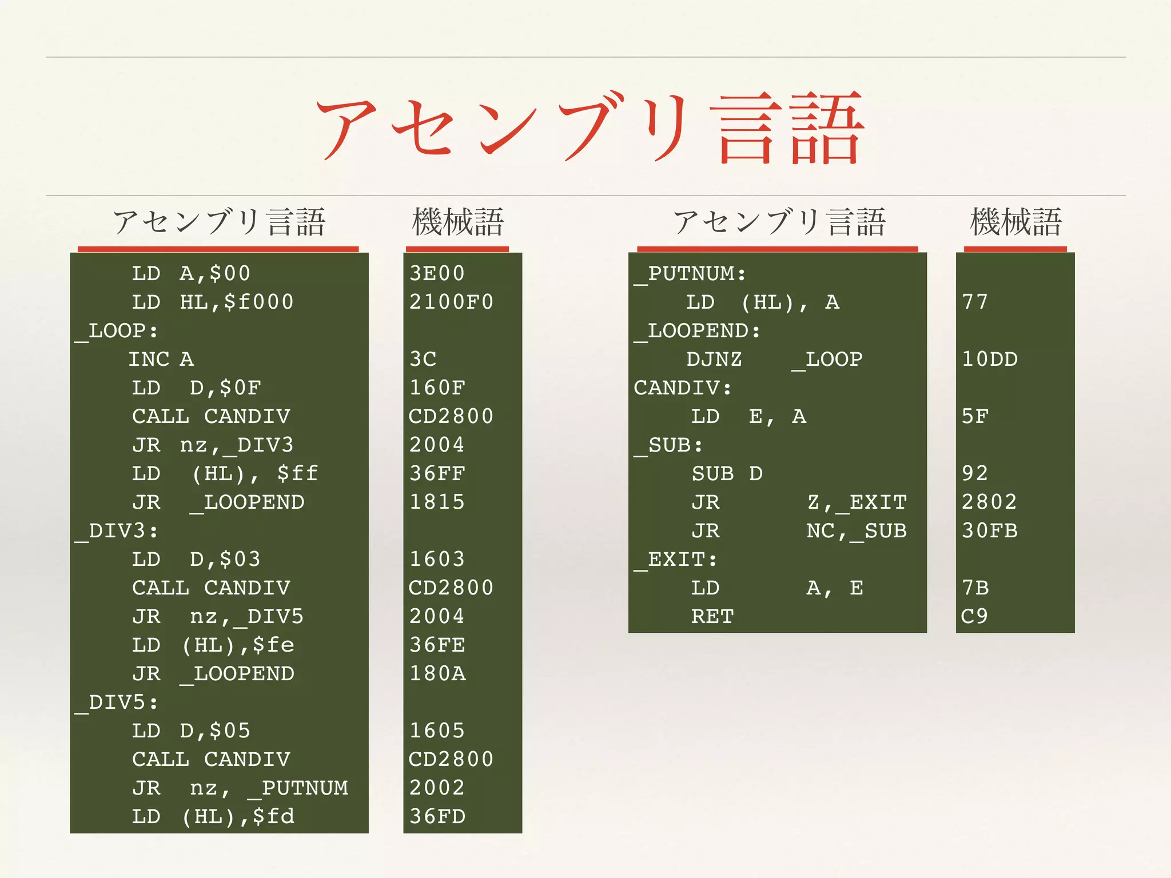
Task: Click the line LD HL,$f000
Action: point(213,302)
